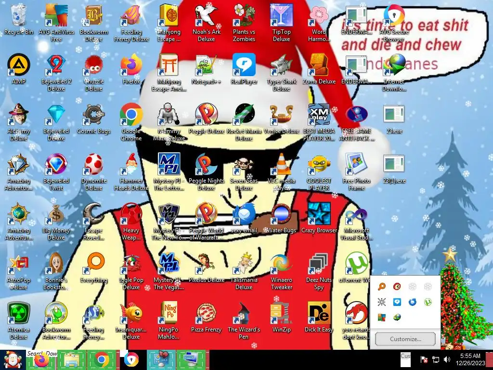The height and width of the screenshot is (370, 493).
Task: Open the clock showing 5:55 AM
Action: pos(470,359)
